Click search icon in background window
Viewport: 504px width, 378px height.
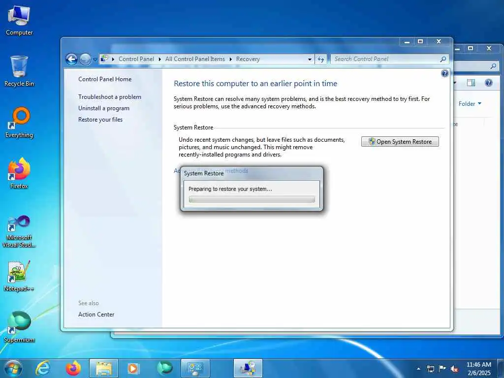(x=493, y=66)
